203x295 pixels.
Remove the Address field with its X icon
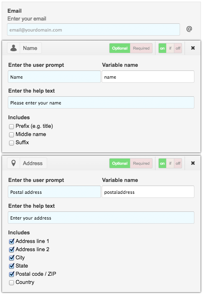tap(193, 163)
